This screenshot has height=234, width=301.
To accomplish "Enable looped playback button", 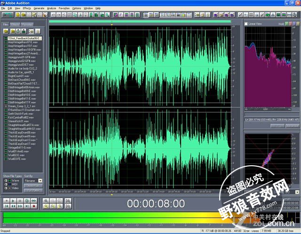I will point(34,201).
